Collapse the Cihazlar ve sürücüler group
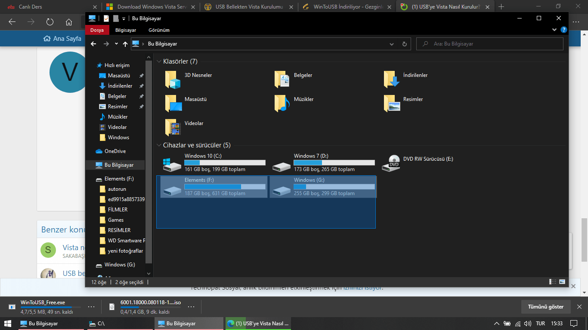This screenshot has width=588, height=330. coord(159,145)
